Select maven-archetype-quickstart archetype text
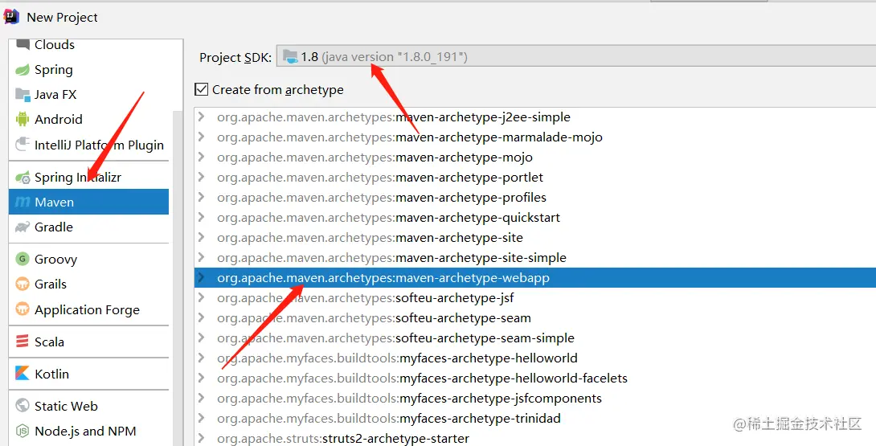Screen dimensions: 876x446 tap(477, 218)
